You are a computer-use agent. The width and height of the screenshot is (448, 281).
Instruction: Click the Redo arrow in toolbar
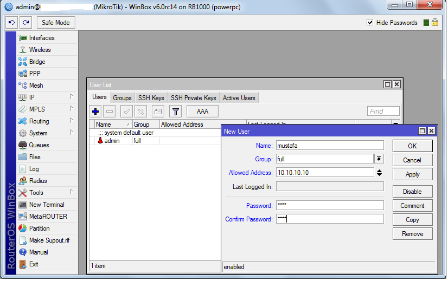click(25, 23)
